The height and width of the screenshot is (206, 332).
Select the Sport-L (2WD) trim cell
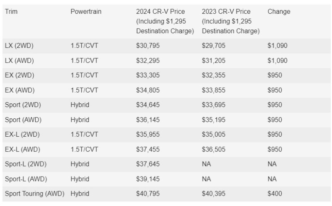[26, 164]
